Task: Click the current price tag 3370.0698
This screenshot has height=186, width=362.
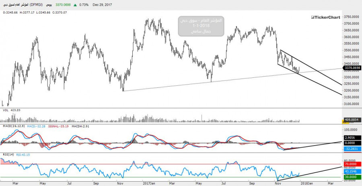Action: (352, 69)
